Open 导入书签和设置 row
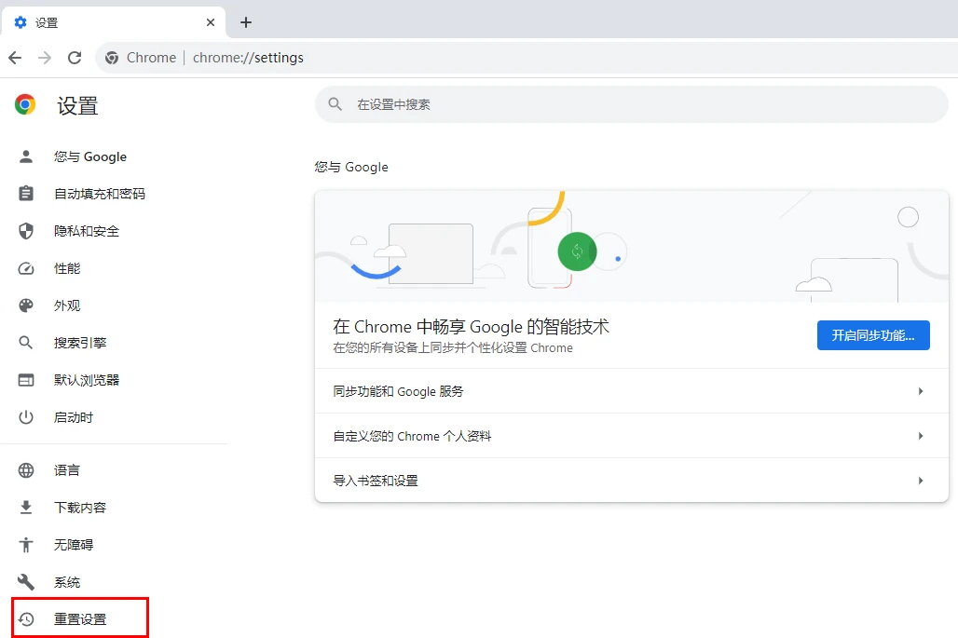The height and width of the screenshot is (638, 958). [631, 481]
